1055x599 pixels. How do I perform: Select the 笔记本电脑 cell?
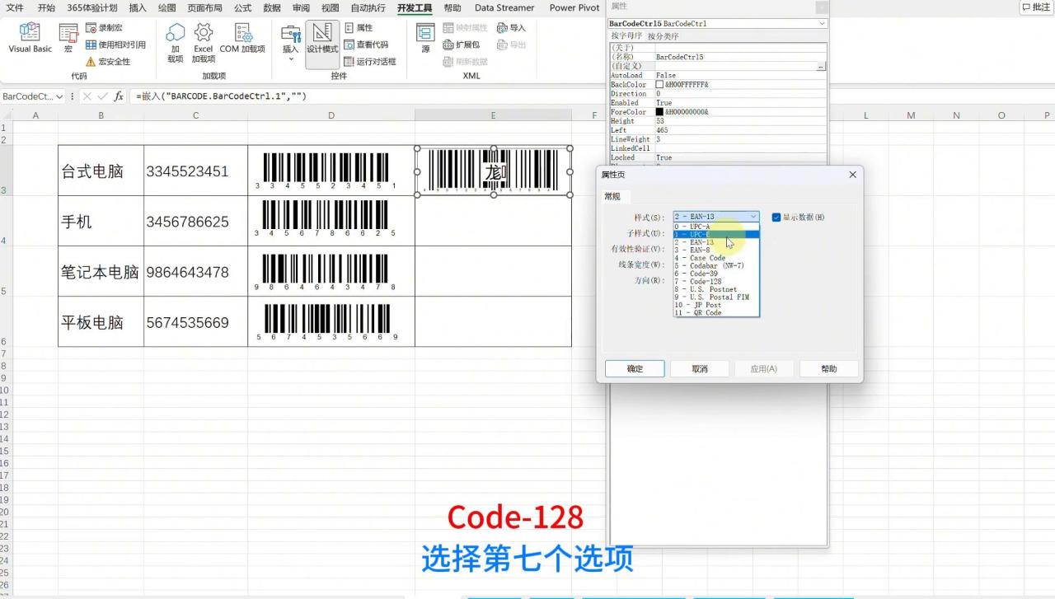pyautogui.click(x=101, y=272)
